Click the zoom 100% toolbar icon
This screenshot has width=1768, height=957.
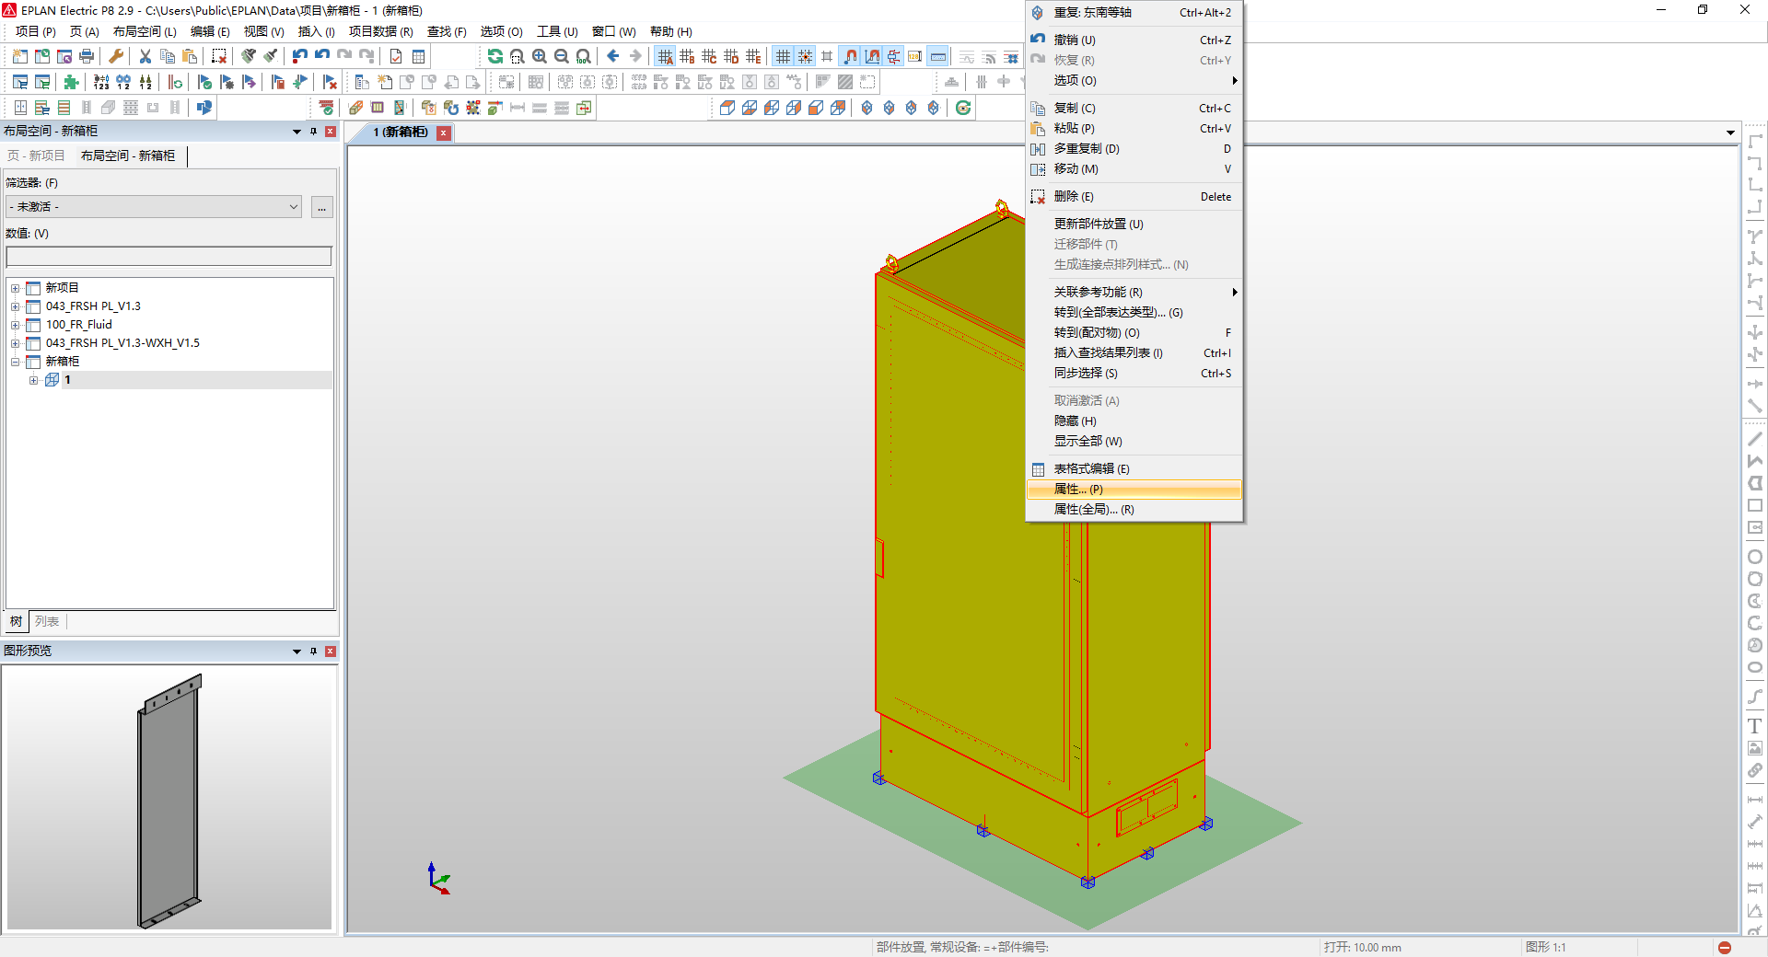pyautogui.click(x=584, y=56)
